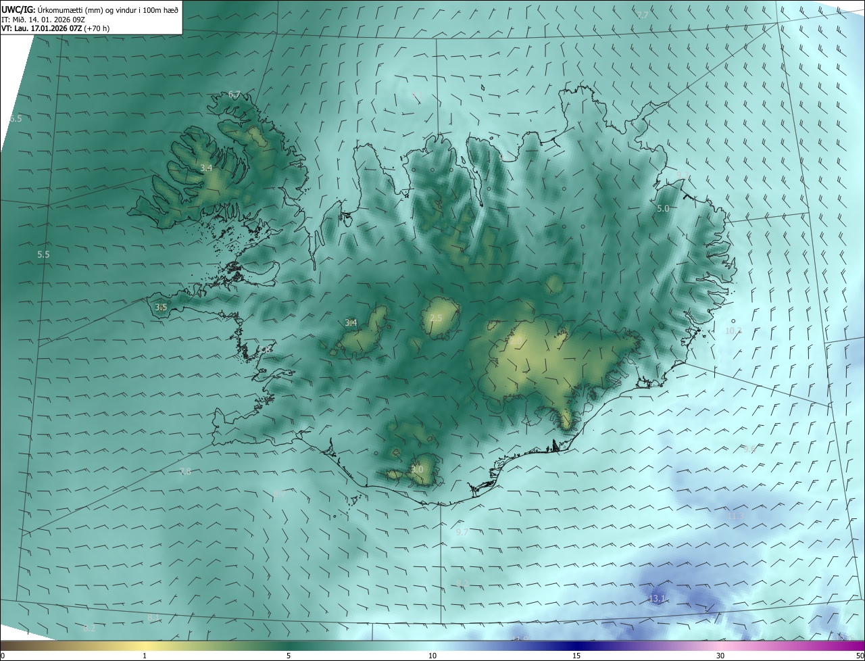Viewport: 865px width, 661px height.
Task: Click the 6.5 value label on the map
Action: pos(16,118)
